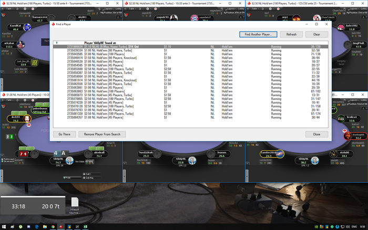Click position cell 38/720 in results

tap(315, 47)
